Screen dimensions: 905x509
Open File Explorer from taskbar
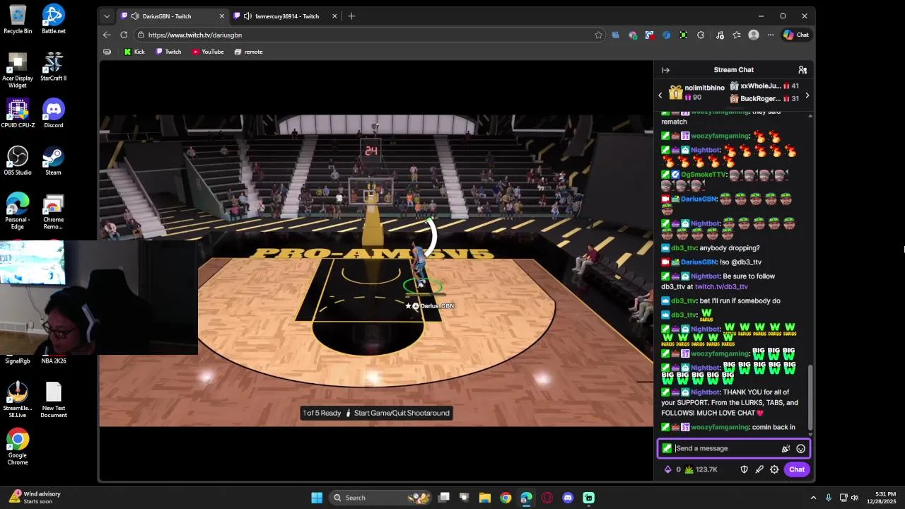(485, 498)
